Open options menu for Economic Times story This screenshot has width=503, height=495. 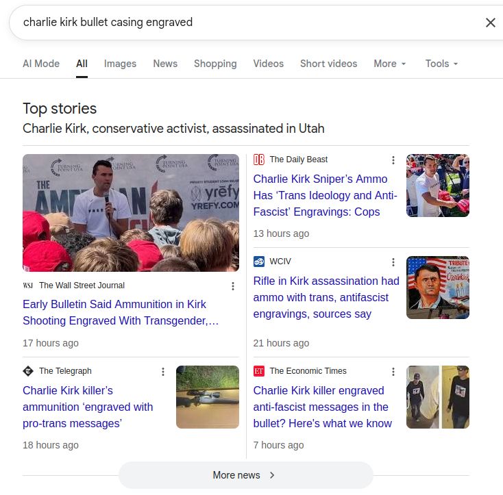(393, 371)
